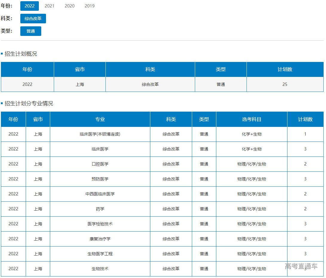
Task: Click the 临床医学(本硕博连读) major cell
Action: pos(100,134)
